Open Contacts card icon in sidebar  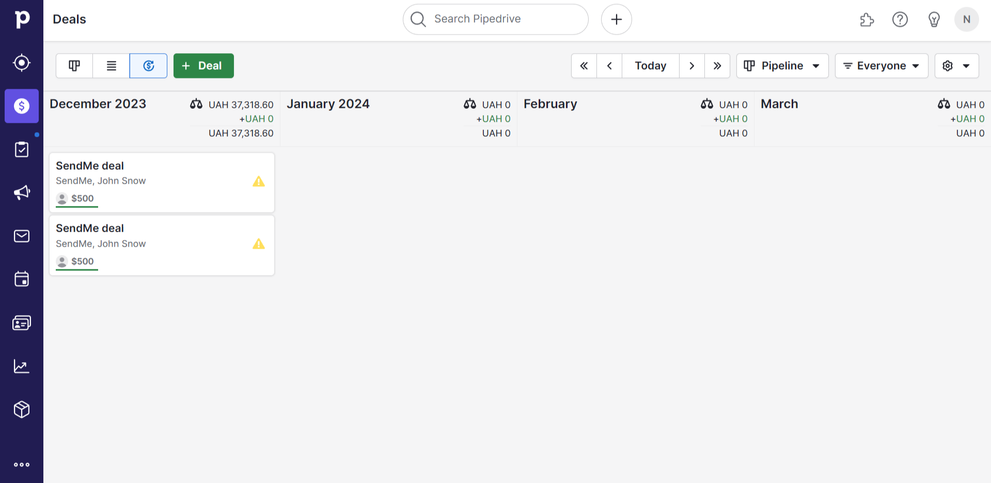[x=22, y=323]
